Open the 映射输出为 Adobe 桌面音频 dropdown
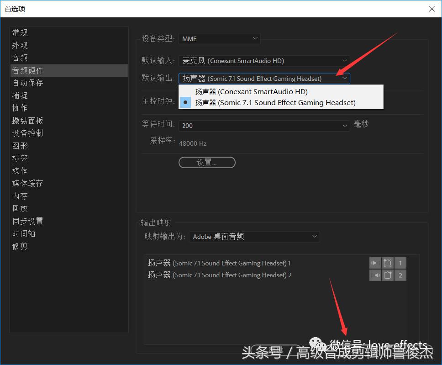This screenshot has height=365, width=442. pyautogui.click(x=314, y=237)
